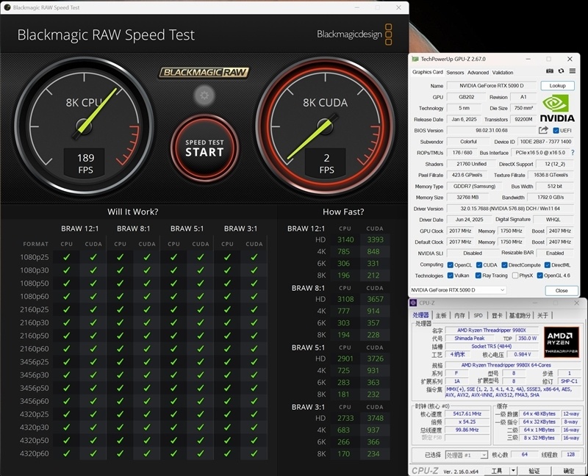Click the GPU-Z screenshot camera icon
588x476 pixels.
click(550, 72)
